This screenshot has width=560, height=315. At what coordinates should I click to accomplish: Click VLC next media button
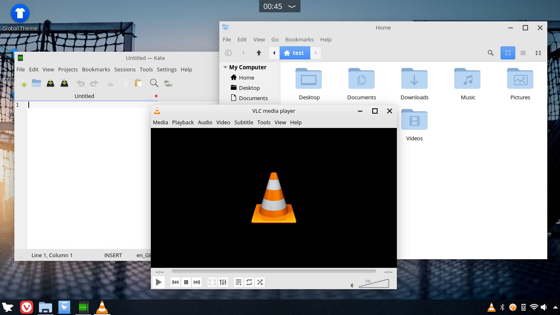point(197,282)
